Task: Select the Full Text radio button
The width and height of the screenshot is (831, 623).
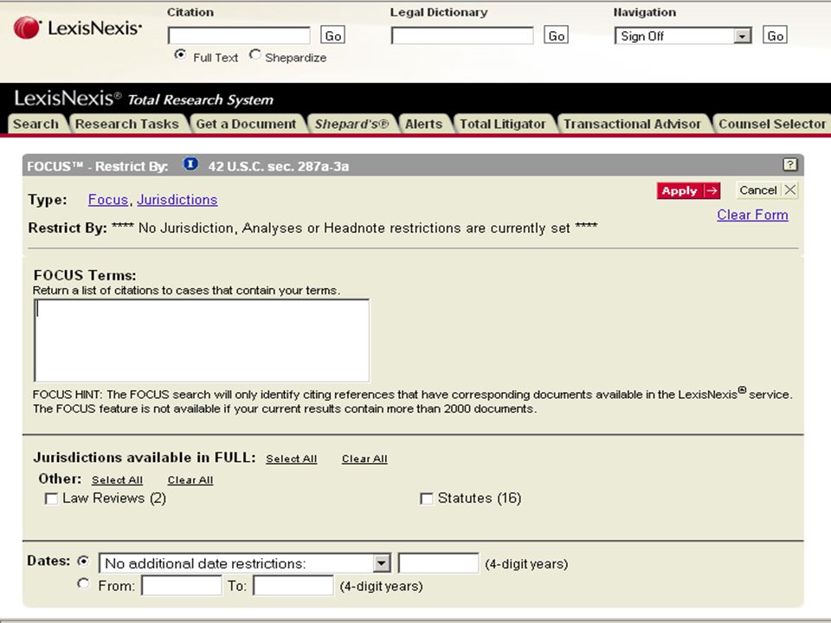Action: coord(180,55)
